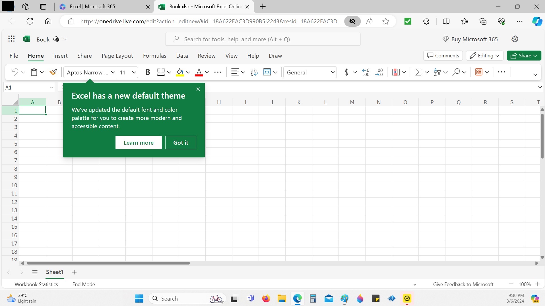Toggle tracking prevention eye icon in address bar

(x=352, y=21)
